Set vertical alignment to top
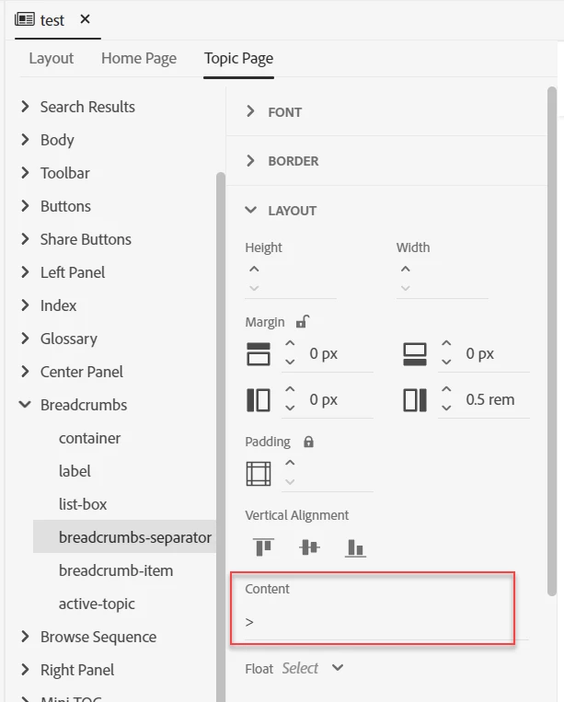This screenshot has width=564, height=702. click(x=264, y=547)
